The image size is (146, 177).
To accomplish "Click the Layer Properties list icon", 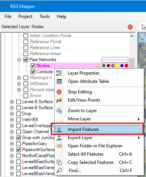I will (x=59, y=73).
